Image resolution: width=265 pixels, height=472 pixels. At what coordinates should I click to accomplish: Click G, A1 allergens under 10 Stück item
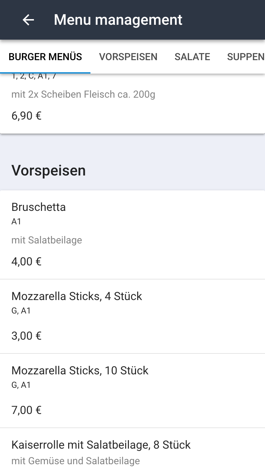click(x=21, y=385)
